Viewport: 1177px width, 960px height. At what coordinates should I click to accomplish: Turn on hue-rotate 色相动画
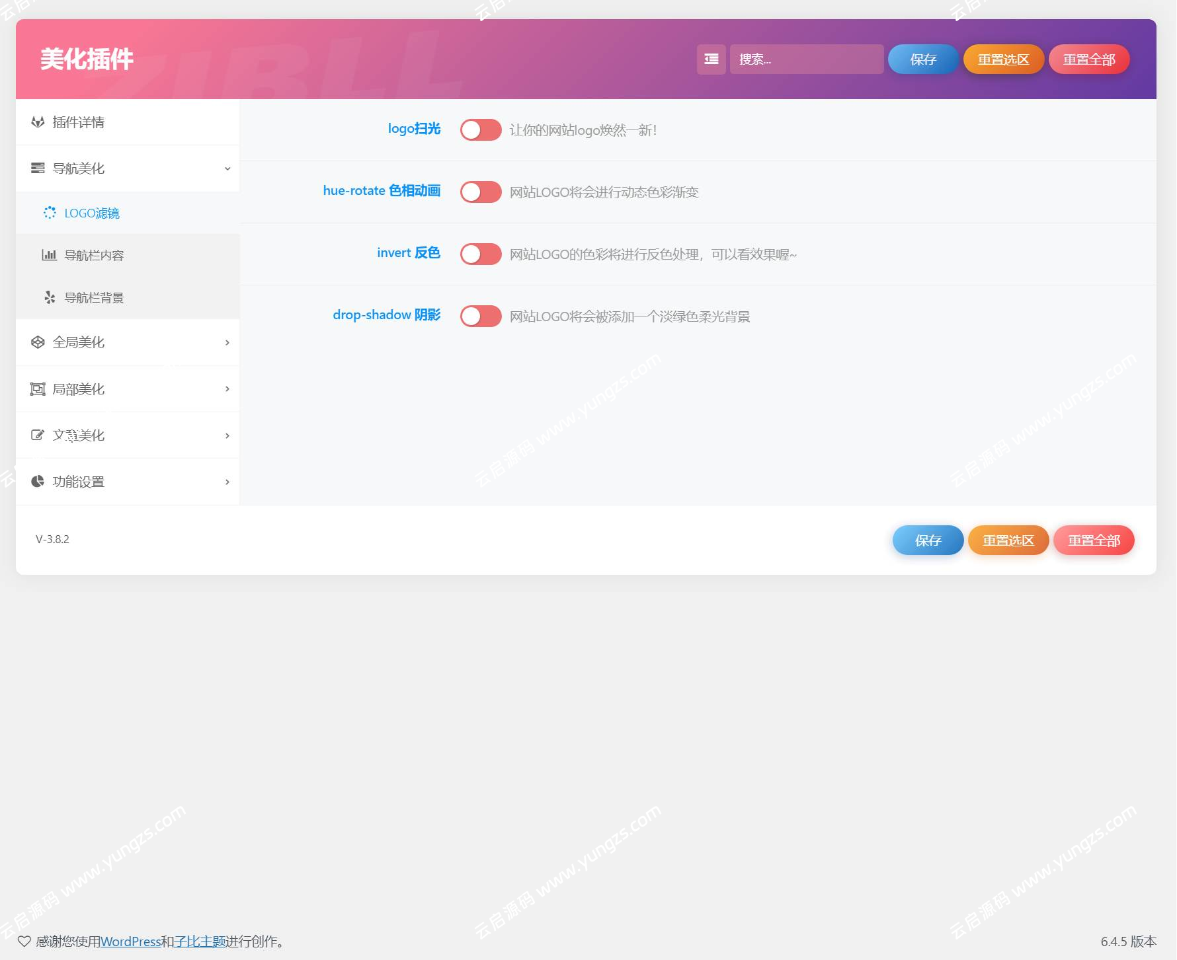481,192
